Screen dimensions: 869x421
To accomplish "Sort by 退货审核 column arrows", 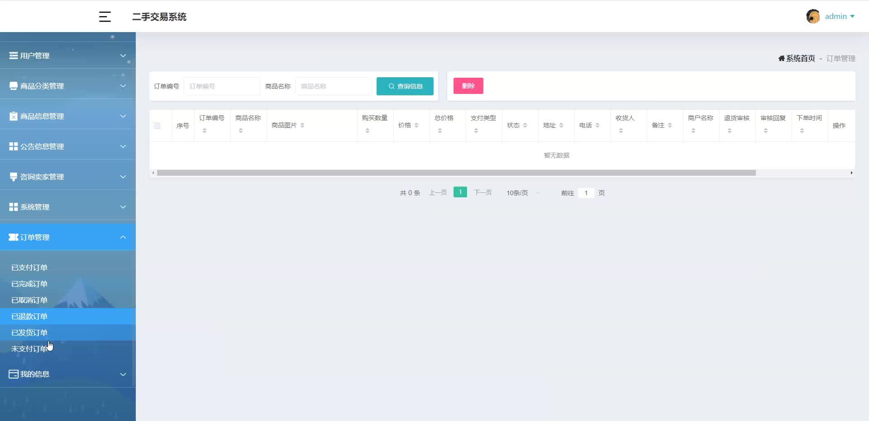I will (x=730, y=131).
